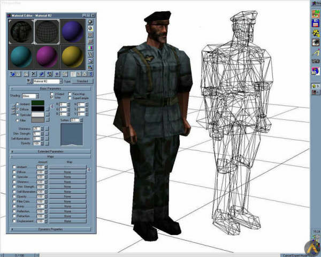
Task: Click the None map button for Reflection
Action: 67,211
